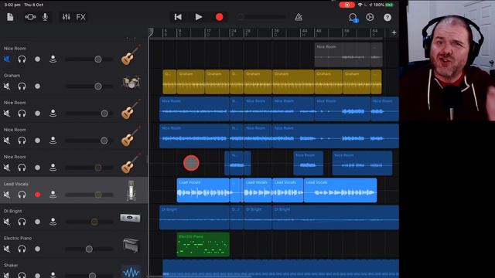The height and width of the screenshot is (278, 495).
Task: Click bar 56 marker in the ruler
Action: [x=346, y=32]
